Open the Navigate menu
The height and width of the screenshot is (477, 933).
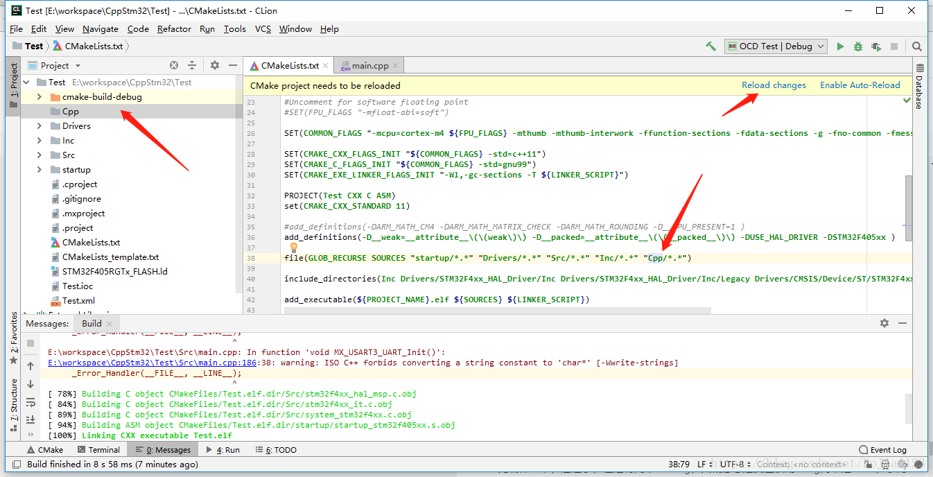pyautogui.click(x=101, y=28)
